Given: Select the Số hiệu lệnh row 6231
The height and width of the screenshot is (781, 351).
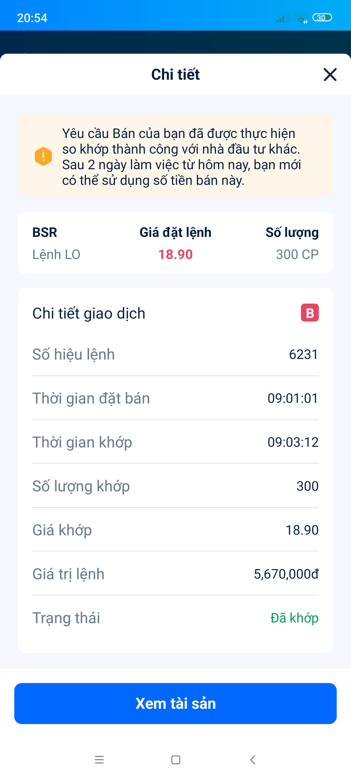Looking at the screenshot, I should (175, 354).
